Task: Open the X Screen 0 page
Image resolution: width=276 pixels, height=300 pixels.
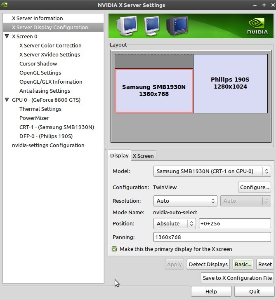Action: tap(24, 37)
